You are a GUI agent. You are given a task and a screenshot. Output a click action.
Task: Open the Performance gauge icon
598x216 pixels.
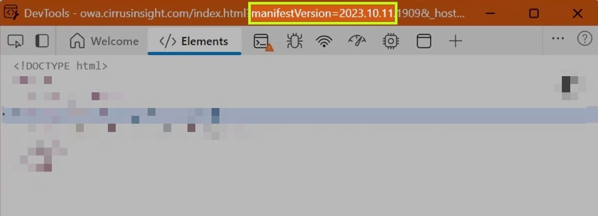[x=357, y=41]
